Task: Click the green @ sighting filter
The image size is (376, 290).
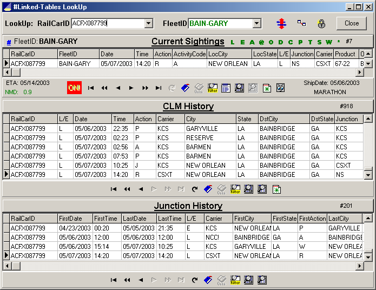Action: pos(261,42)
